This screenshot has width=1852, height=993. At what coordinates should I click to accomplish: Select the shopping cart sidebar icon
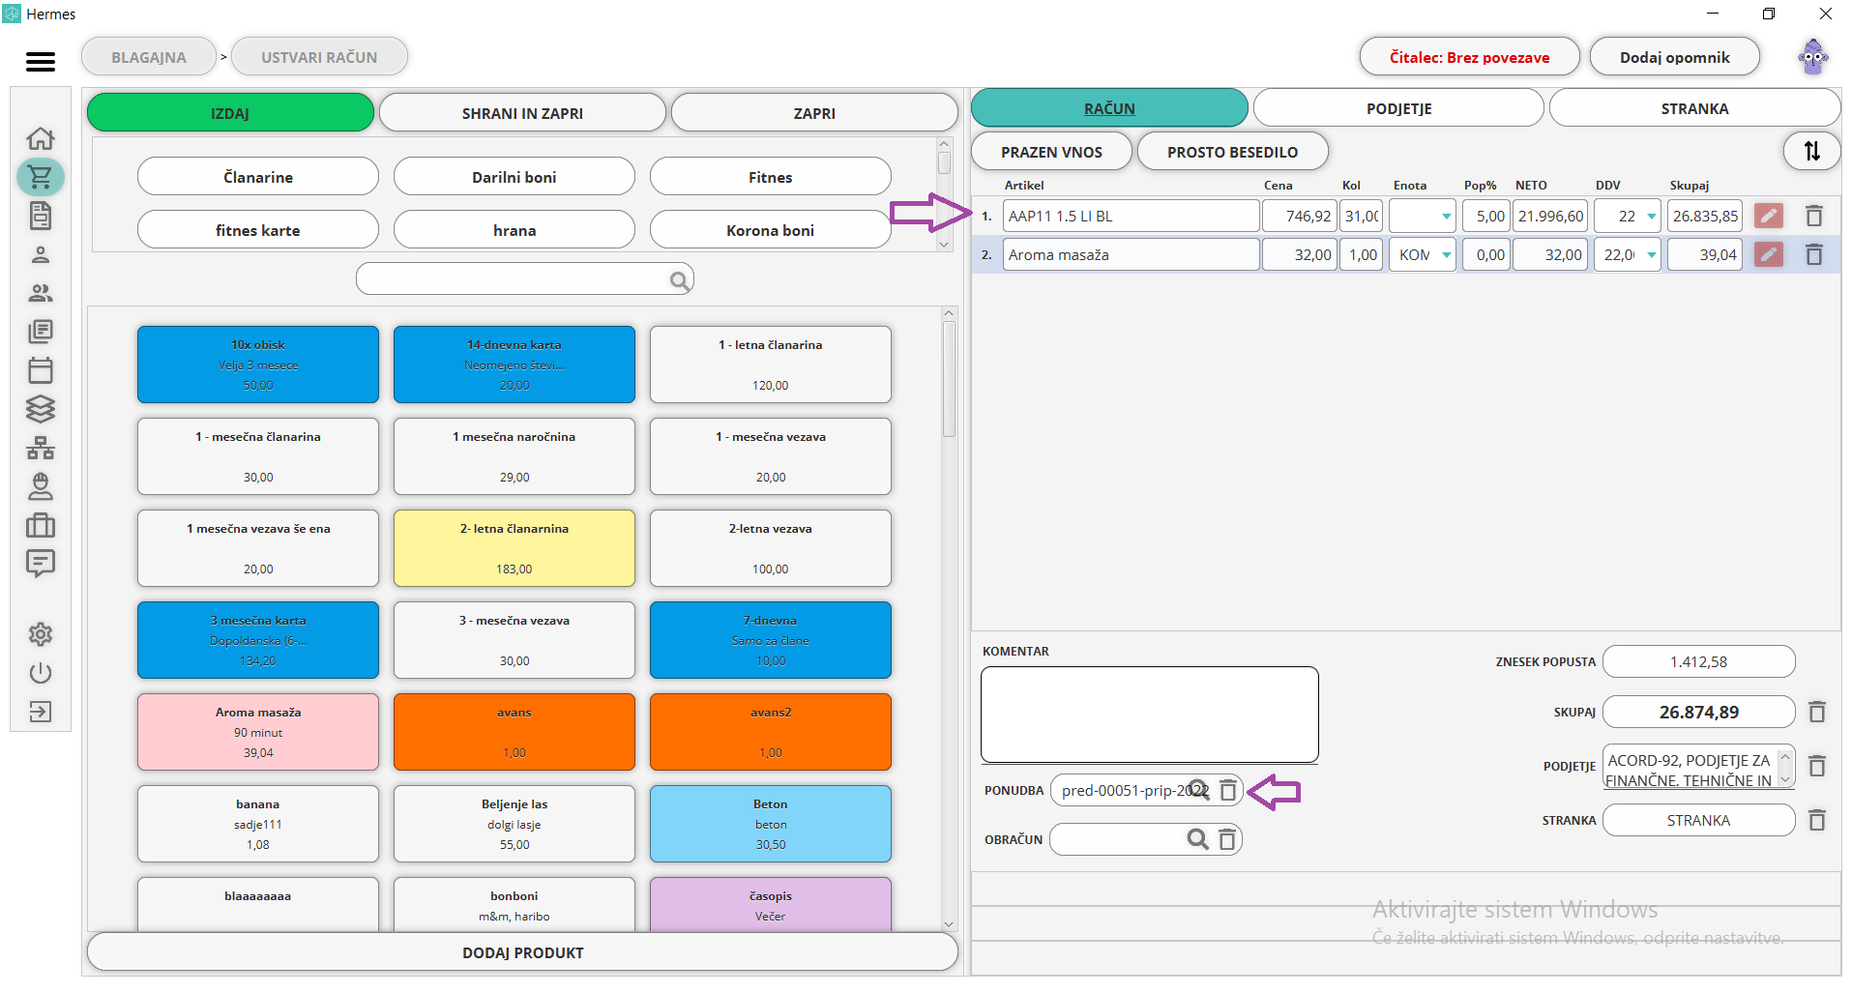[41, 178]
